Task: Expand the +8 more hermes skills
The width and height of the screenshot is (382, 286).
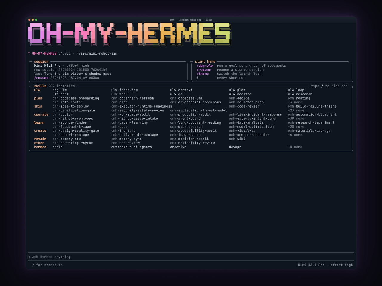Action: point(295,147)
